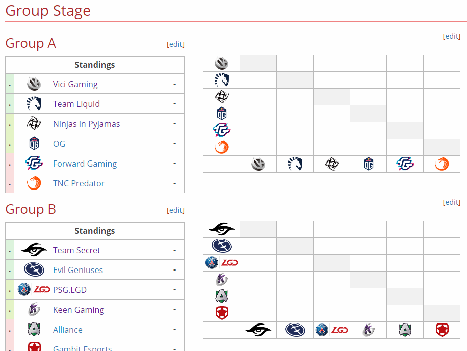Open the PSG.LGD team link
467x351 pixels.
tap(70, 290)
